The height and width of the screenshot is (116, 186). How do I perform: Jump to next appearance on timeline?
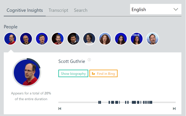(x=174, y=109)
